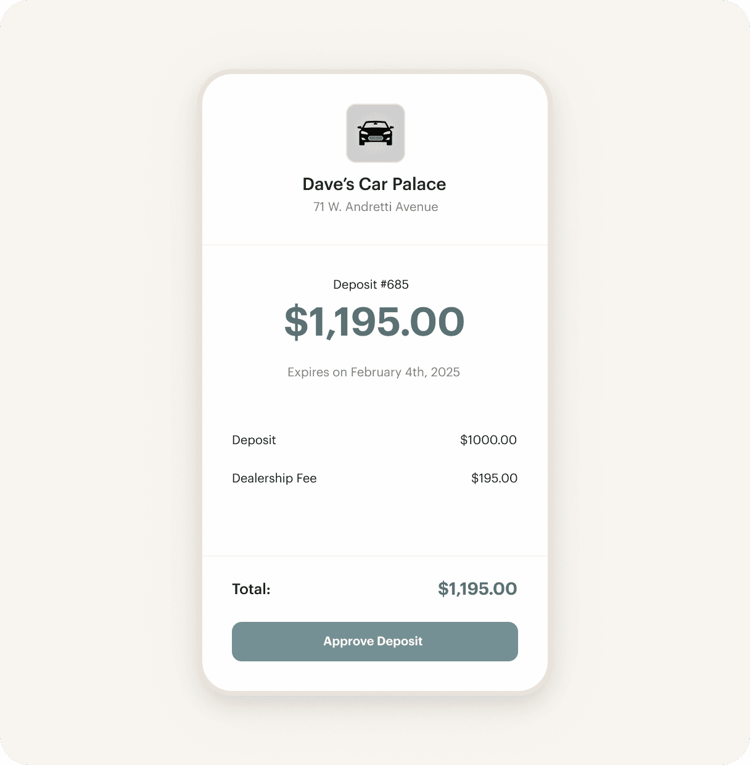The height and width of the screenshot is (765, 750).
Task: Click the 71 W. Andretti Avenue address
Action: (375, 207)
